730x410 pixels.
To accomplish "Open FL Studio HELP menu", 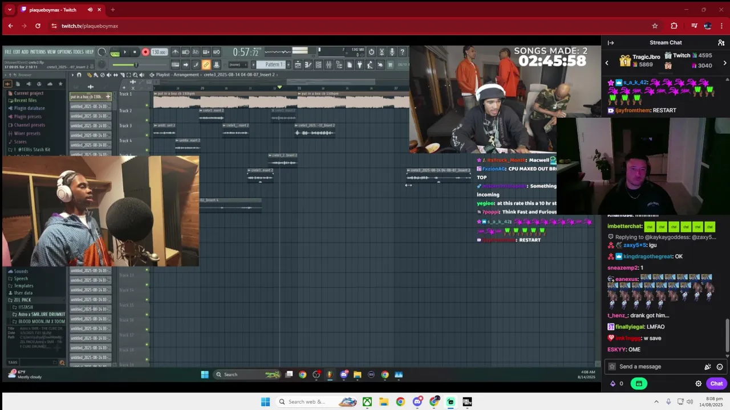I will pos(90,52).
